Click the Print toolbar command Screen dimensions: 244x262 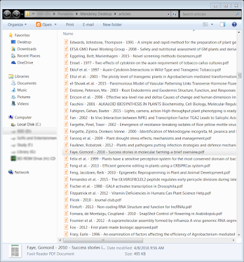click(70, 25)
